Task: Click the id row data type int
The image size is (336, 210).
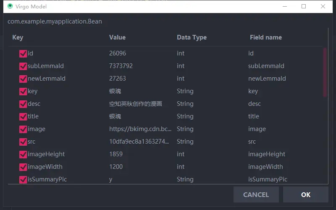Action: [x=181, y=53]
